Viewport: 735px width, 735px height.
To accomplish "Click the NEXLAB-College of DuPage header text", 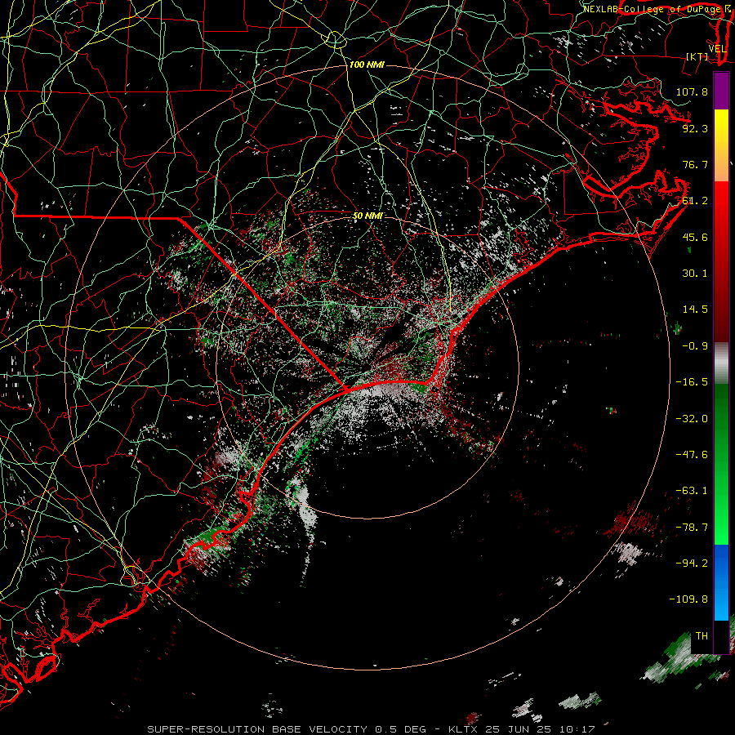I will click(652, 9).
